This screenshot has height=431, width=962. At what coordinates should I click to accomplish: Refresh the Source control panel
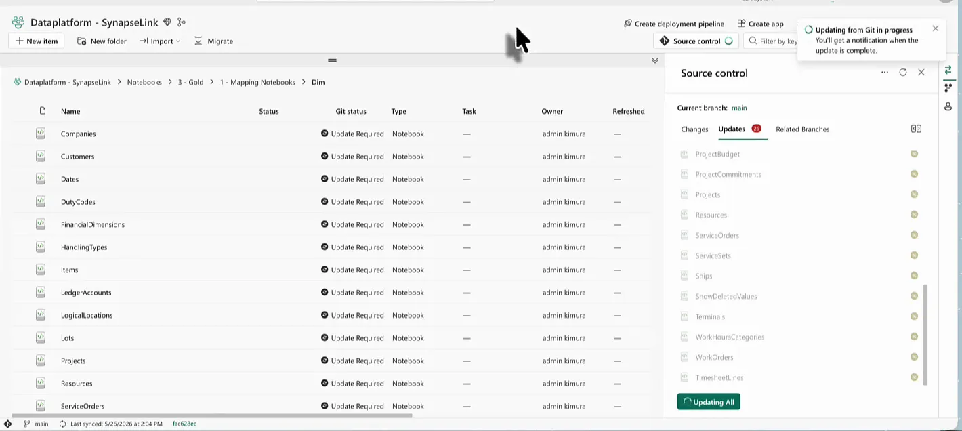point(903,73)
